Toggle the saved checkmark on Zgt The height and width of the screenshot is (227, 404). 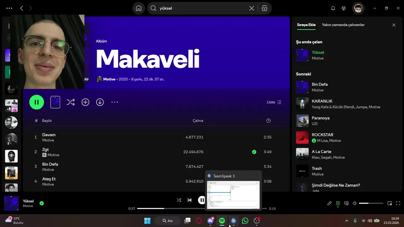pos(254,152)
